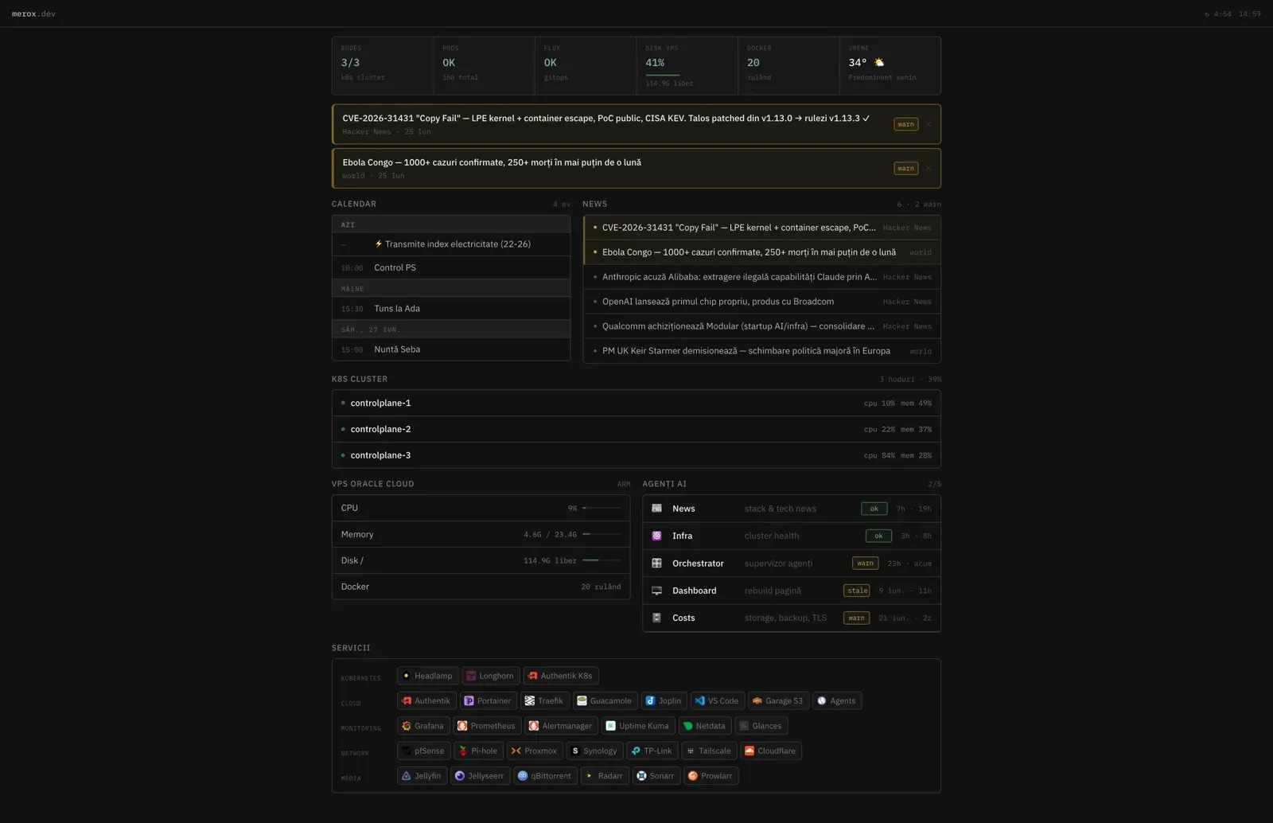This screenshot has height=823, width=1273.
Task: Open the Costs agent row
Action: click(792, 618)
